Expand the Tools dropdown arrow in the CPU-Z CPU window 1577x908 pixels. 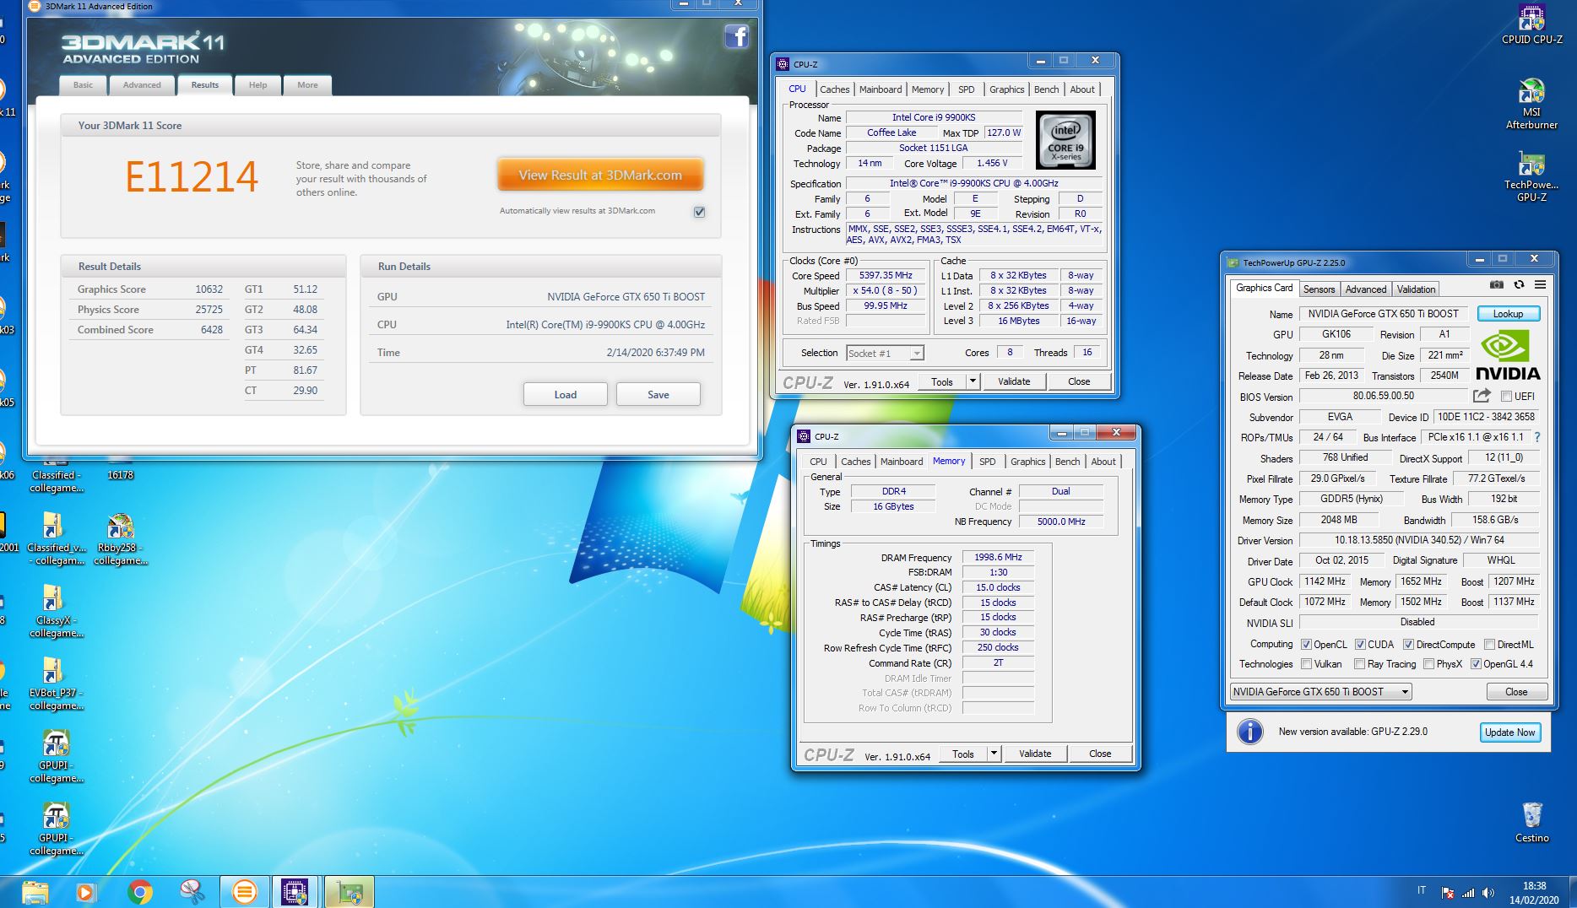point(973,381)
